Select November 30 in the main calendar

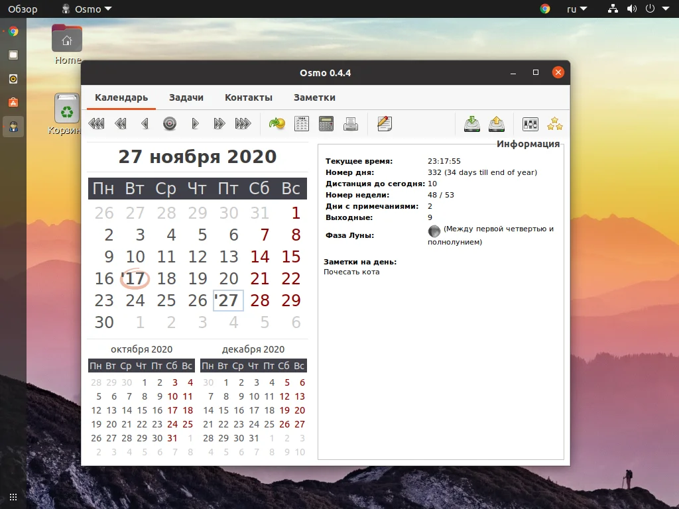(104, 323)
